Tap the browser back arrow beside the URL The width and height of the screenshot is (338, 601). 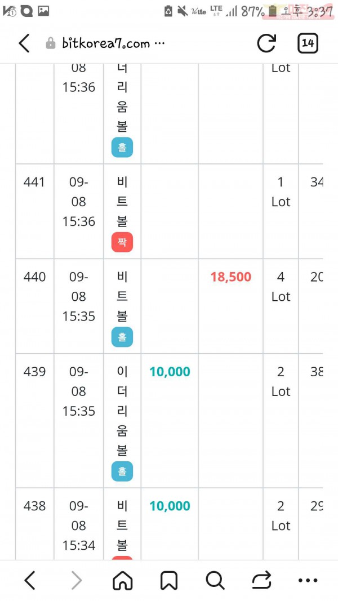(x=24, y=43)
